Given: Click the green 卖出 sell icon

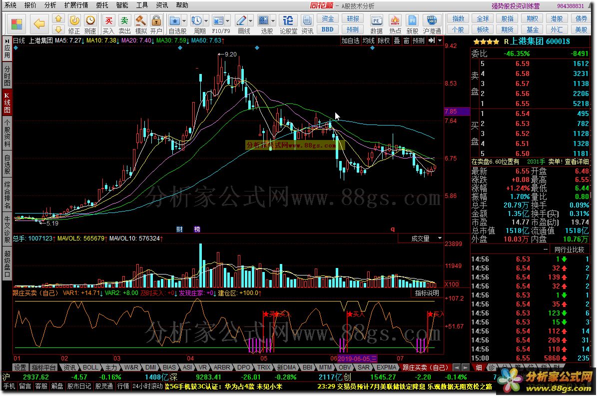Looking at the screenshot, I should [124, 20].
